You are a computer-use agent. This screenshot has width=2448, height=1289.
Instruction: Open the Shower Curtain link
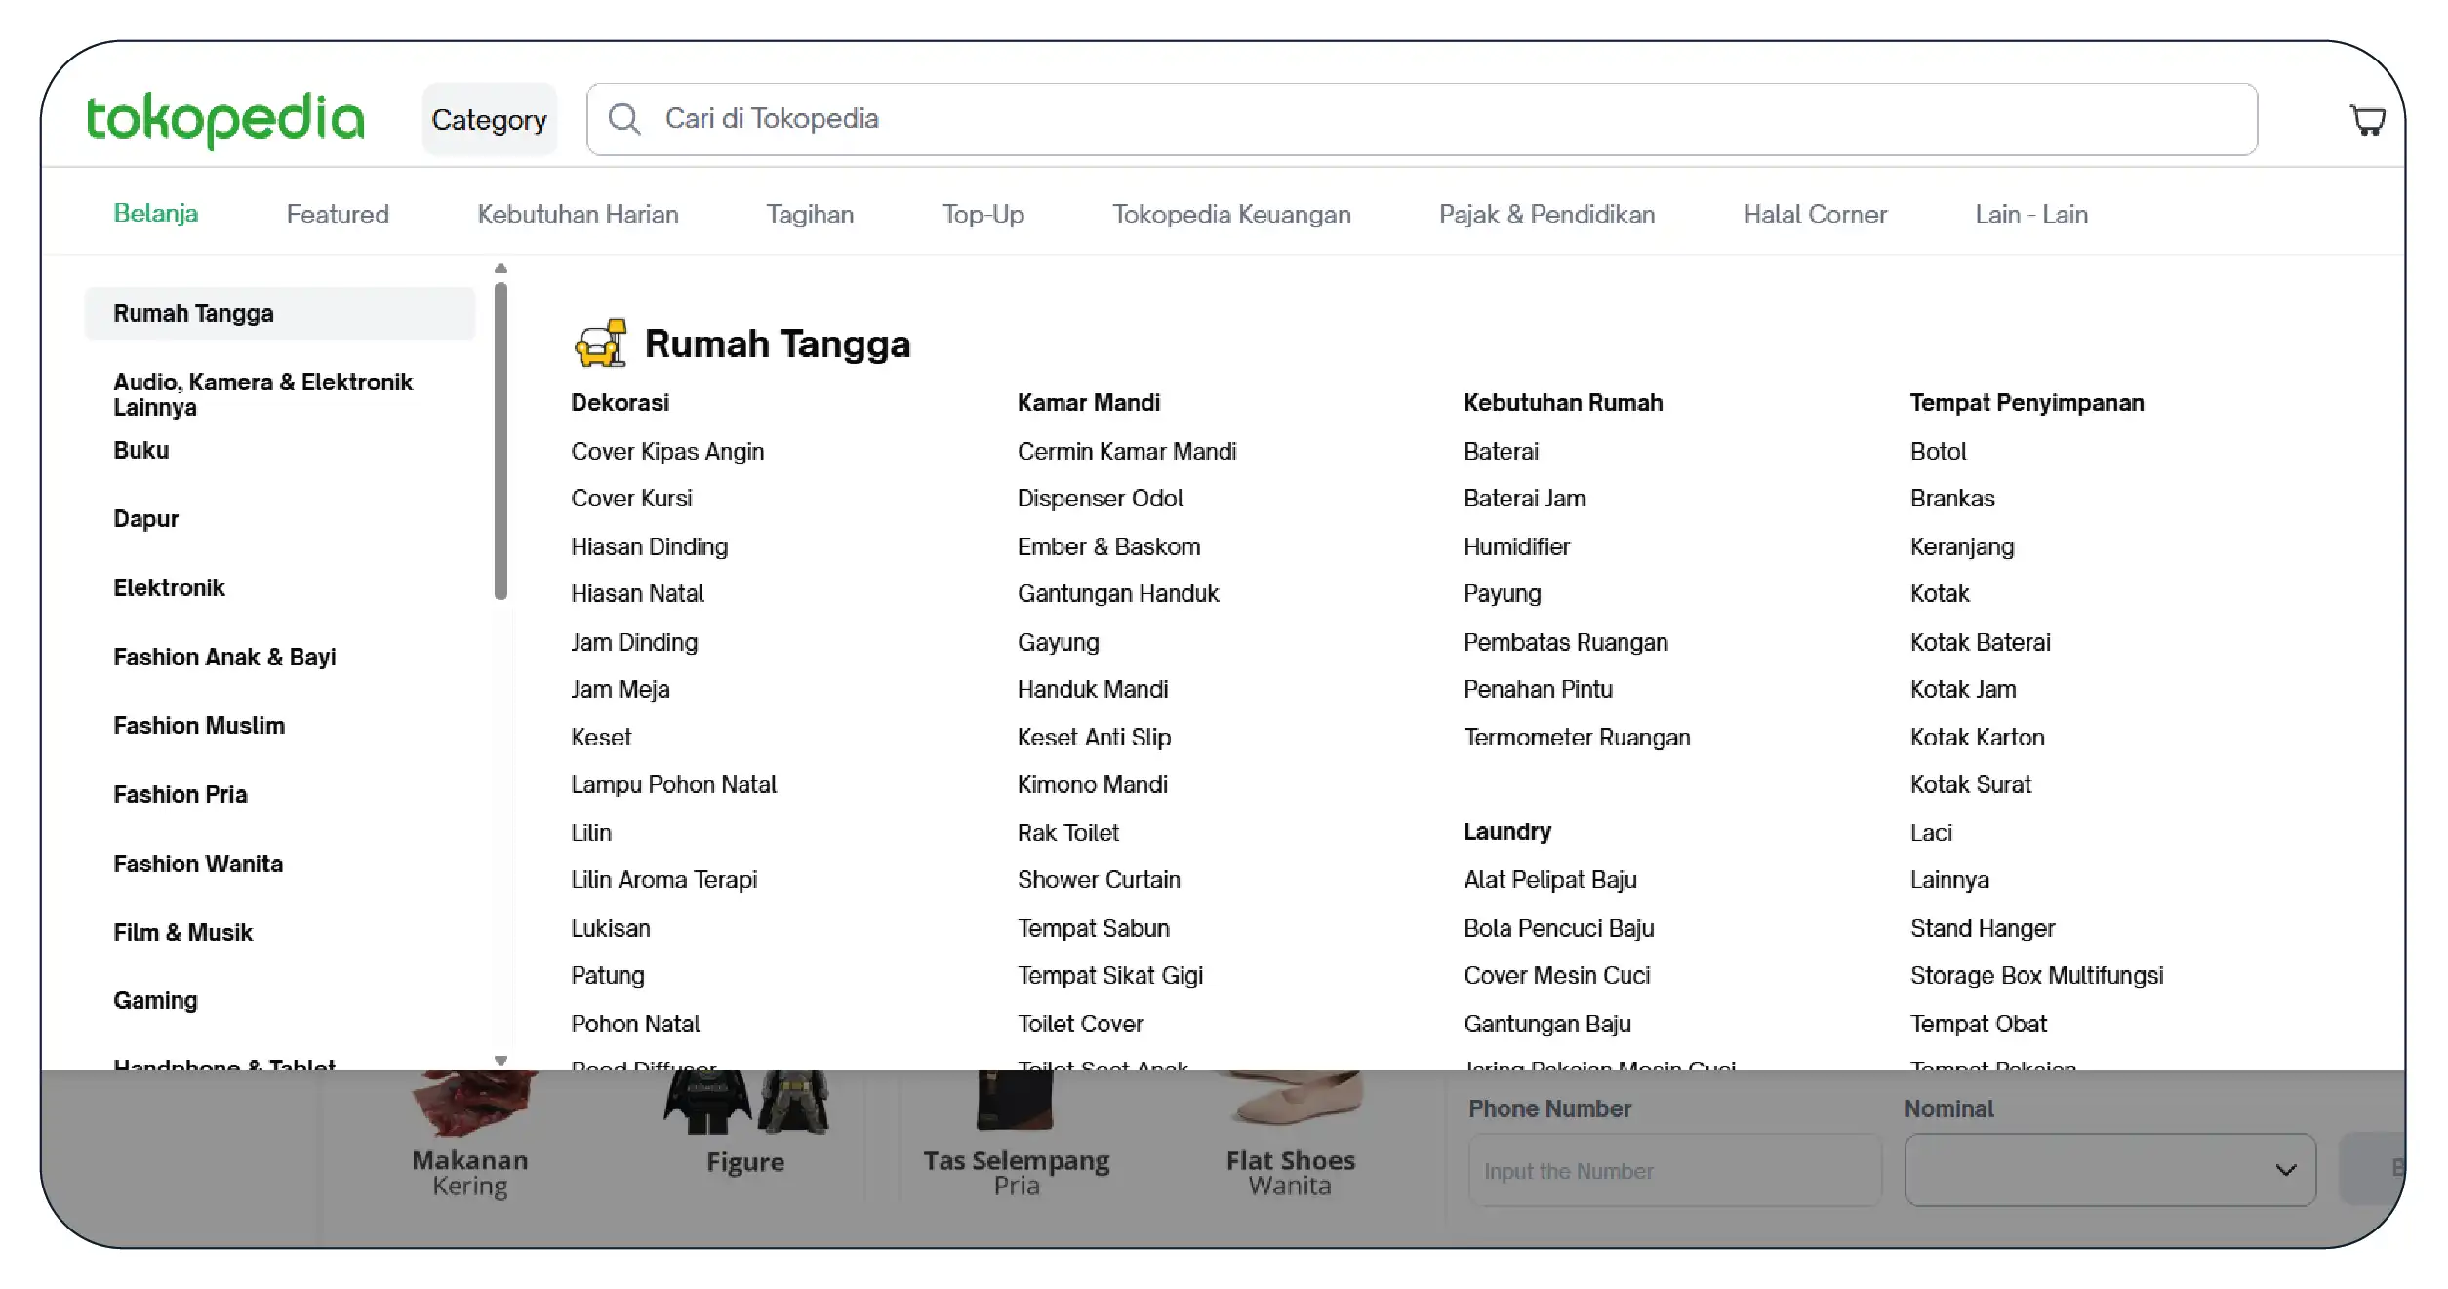point(1099,879)
